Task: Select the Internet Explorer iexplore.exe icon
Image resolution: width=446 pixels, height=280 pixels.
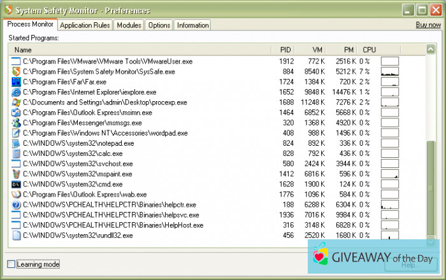Action: pyautogui.click(x=17, y=92)
